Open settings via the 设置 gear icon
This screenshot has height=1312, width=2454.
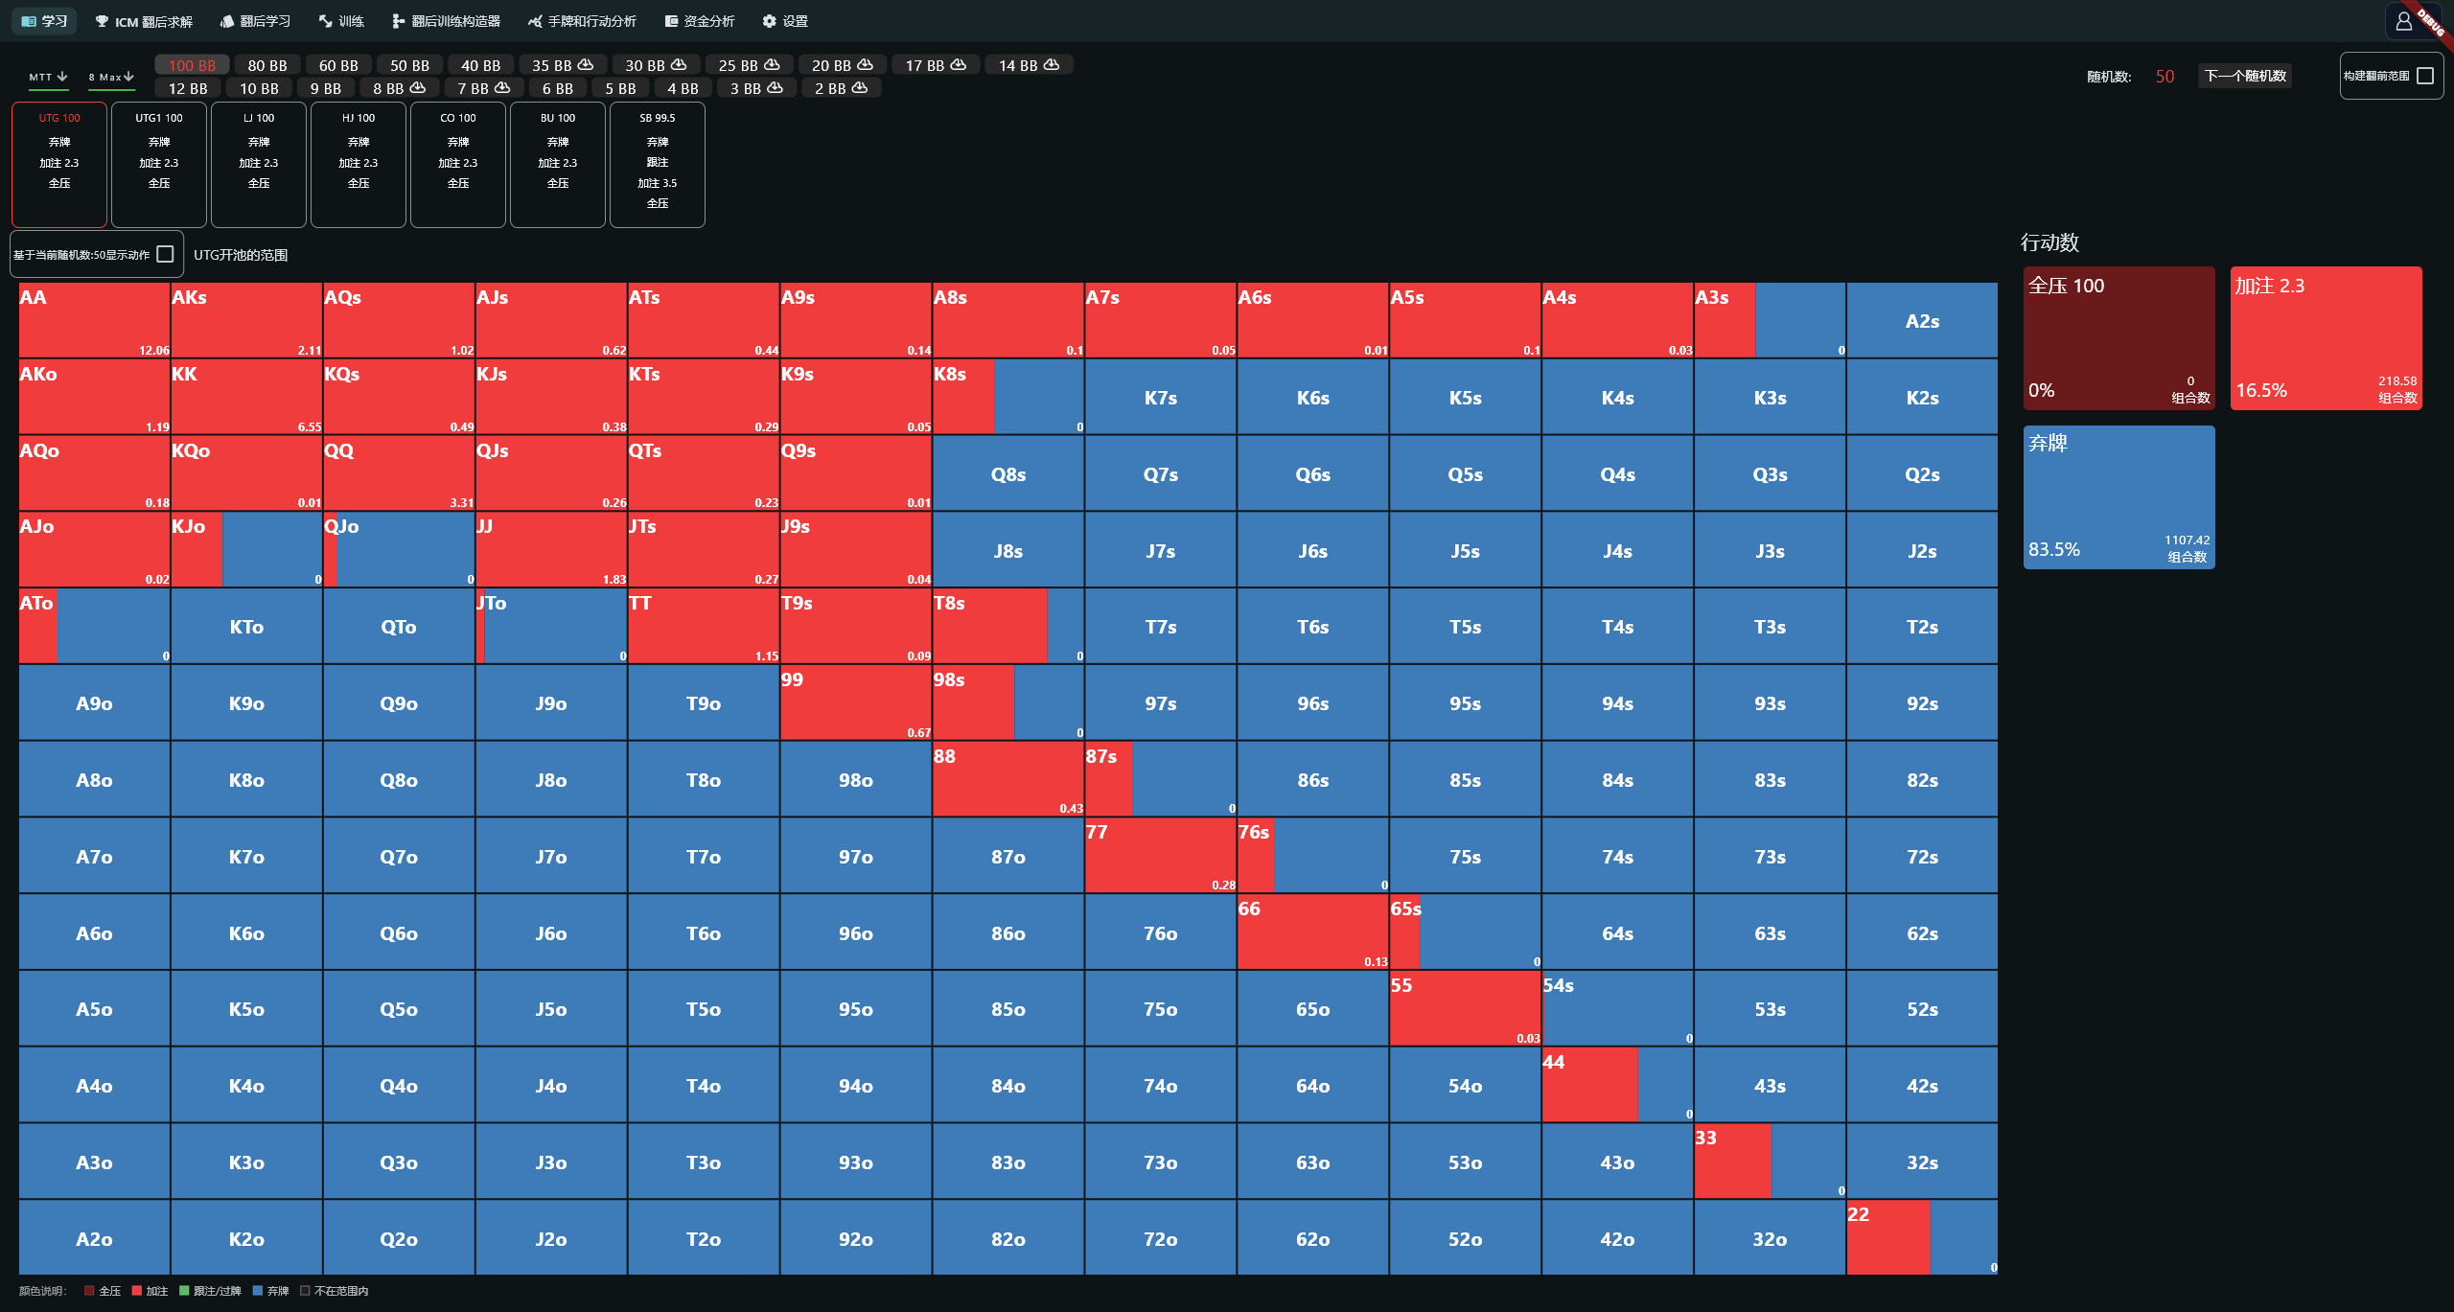coord(769,21)
